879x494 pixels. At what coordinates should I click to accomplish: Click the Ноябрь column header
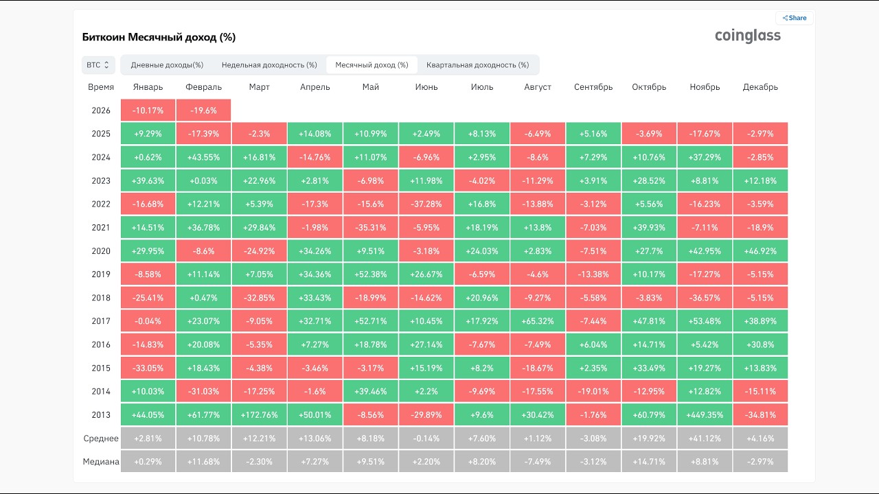[x=705, y=87]
